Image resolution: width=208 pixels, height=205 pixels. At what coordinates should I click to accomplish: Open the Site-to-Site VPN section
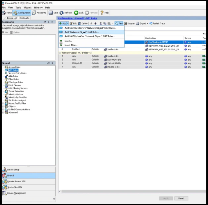pos(29,187)
